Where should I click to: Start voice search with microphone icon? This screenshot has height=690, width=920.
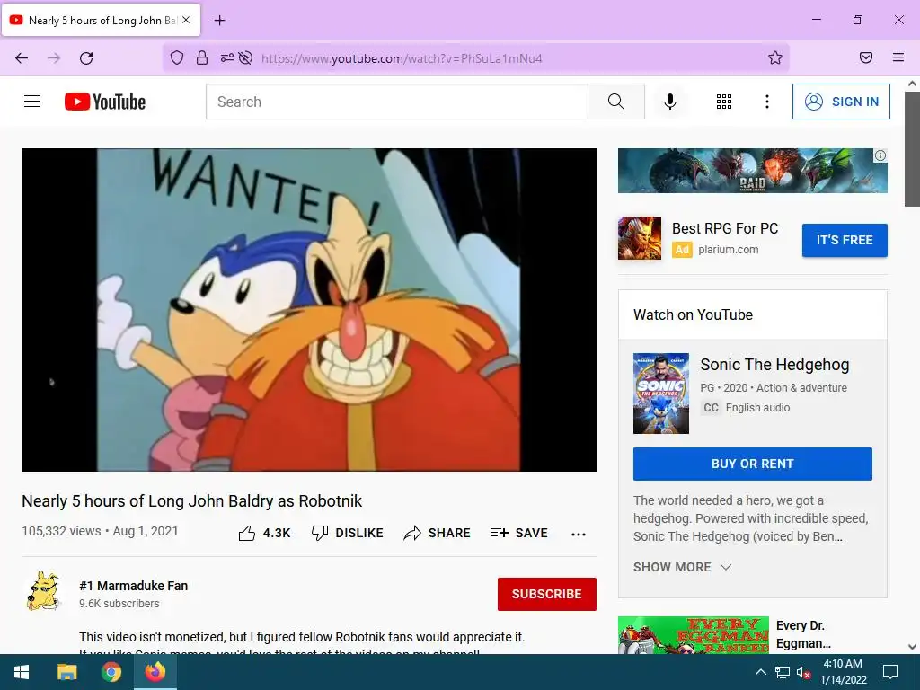point(670,102)
